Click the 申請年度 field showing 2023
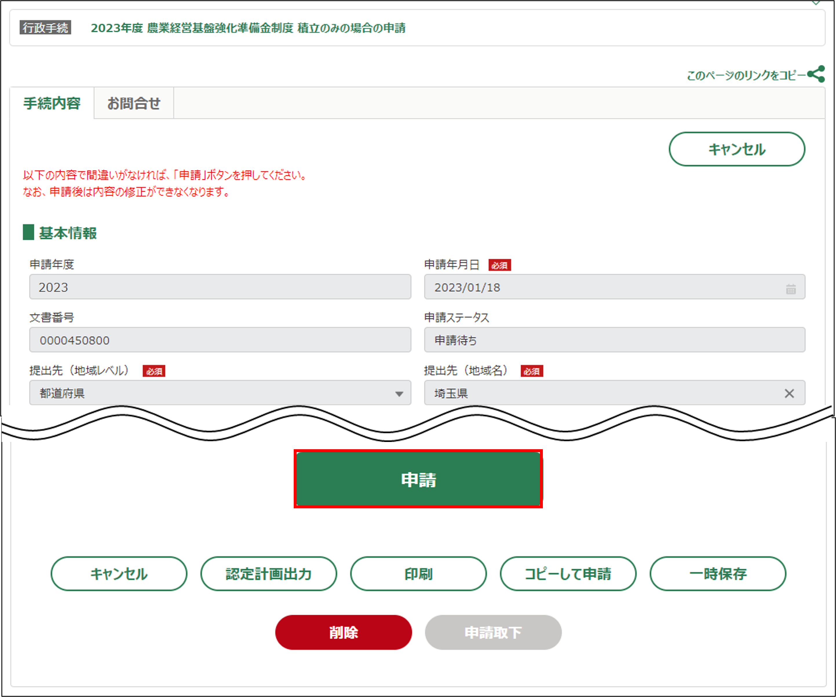Screen dimensions: 836x697 [220, 287]
